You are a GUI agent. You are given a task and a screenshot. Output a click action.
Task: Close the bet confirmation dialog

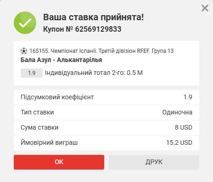coord(205,8)
